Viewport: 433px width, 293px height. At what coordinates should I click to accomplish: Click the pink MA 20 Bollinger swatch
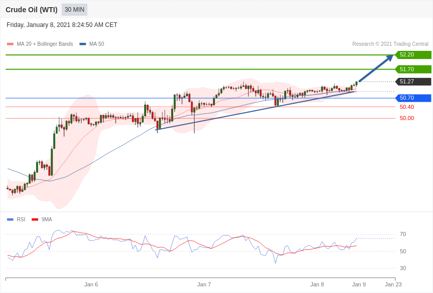10,44
